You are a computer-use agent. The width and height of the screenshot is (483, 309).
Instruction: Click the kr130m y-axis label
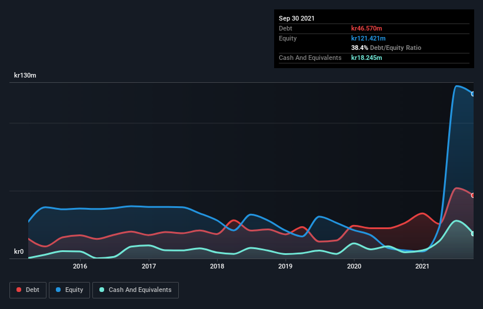tap(25, 75)
